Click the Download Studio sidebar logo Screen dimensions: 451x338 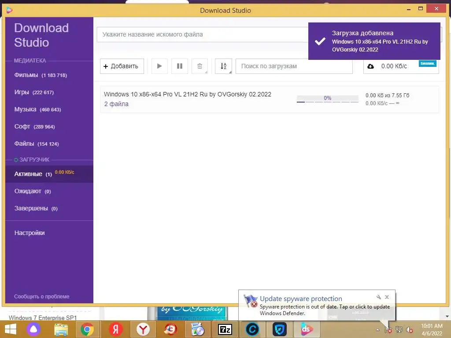tap(41, 35)
